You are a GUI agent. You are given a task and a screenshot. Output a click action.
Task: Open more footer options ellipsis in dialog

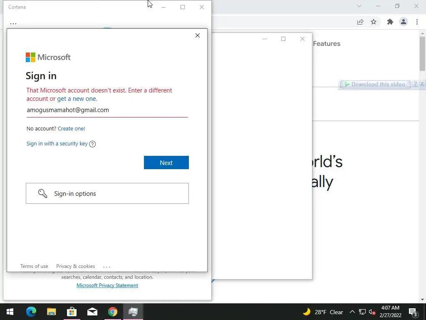click(107, 267)
